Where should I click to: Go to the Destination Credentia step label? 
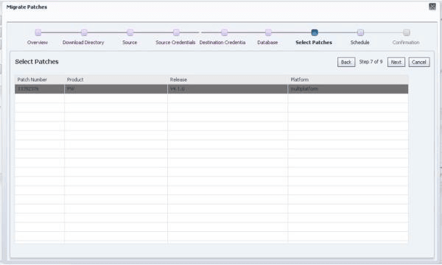222,43
